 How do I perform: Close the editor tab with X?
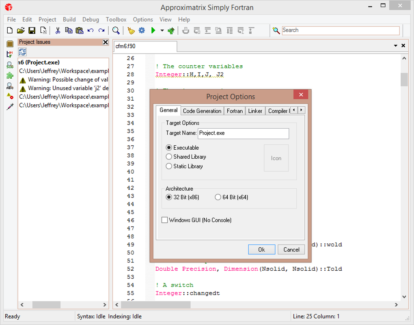403,46
